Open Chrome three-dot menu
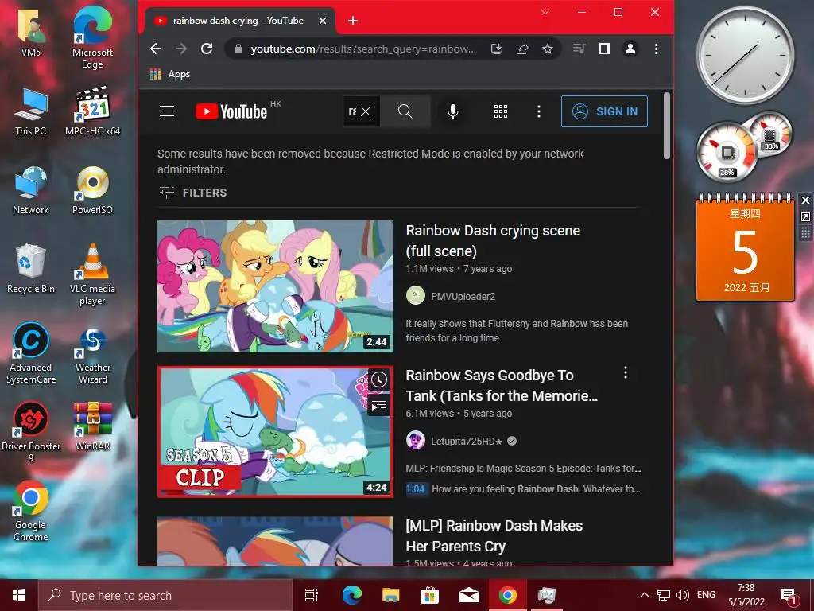Viewport: 814px width, 611px height. (656, 49)
